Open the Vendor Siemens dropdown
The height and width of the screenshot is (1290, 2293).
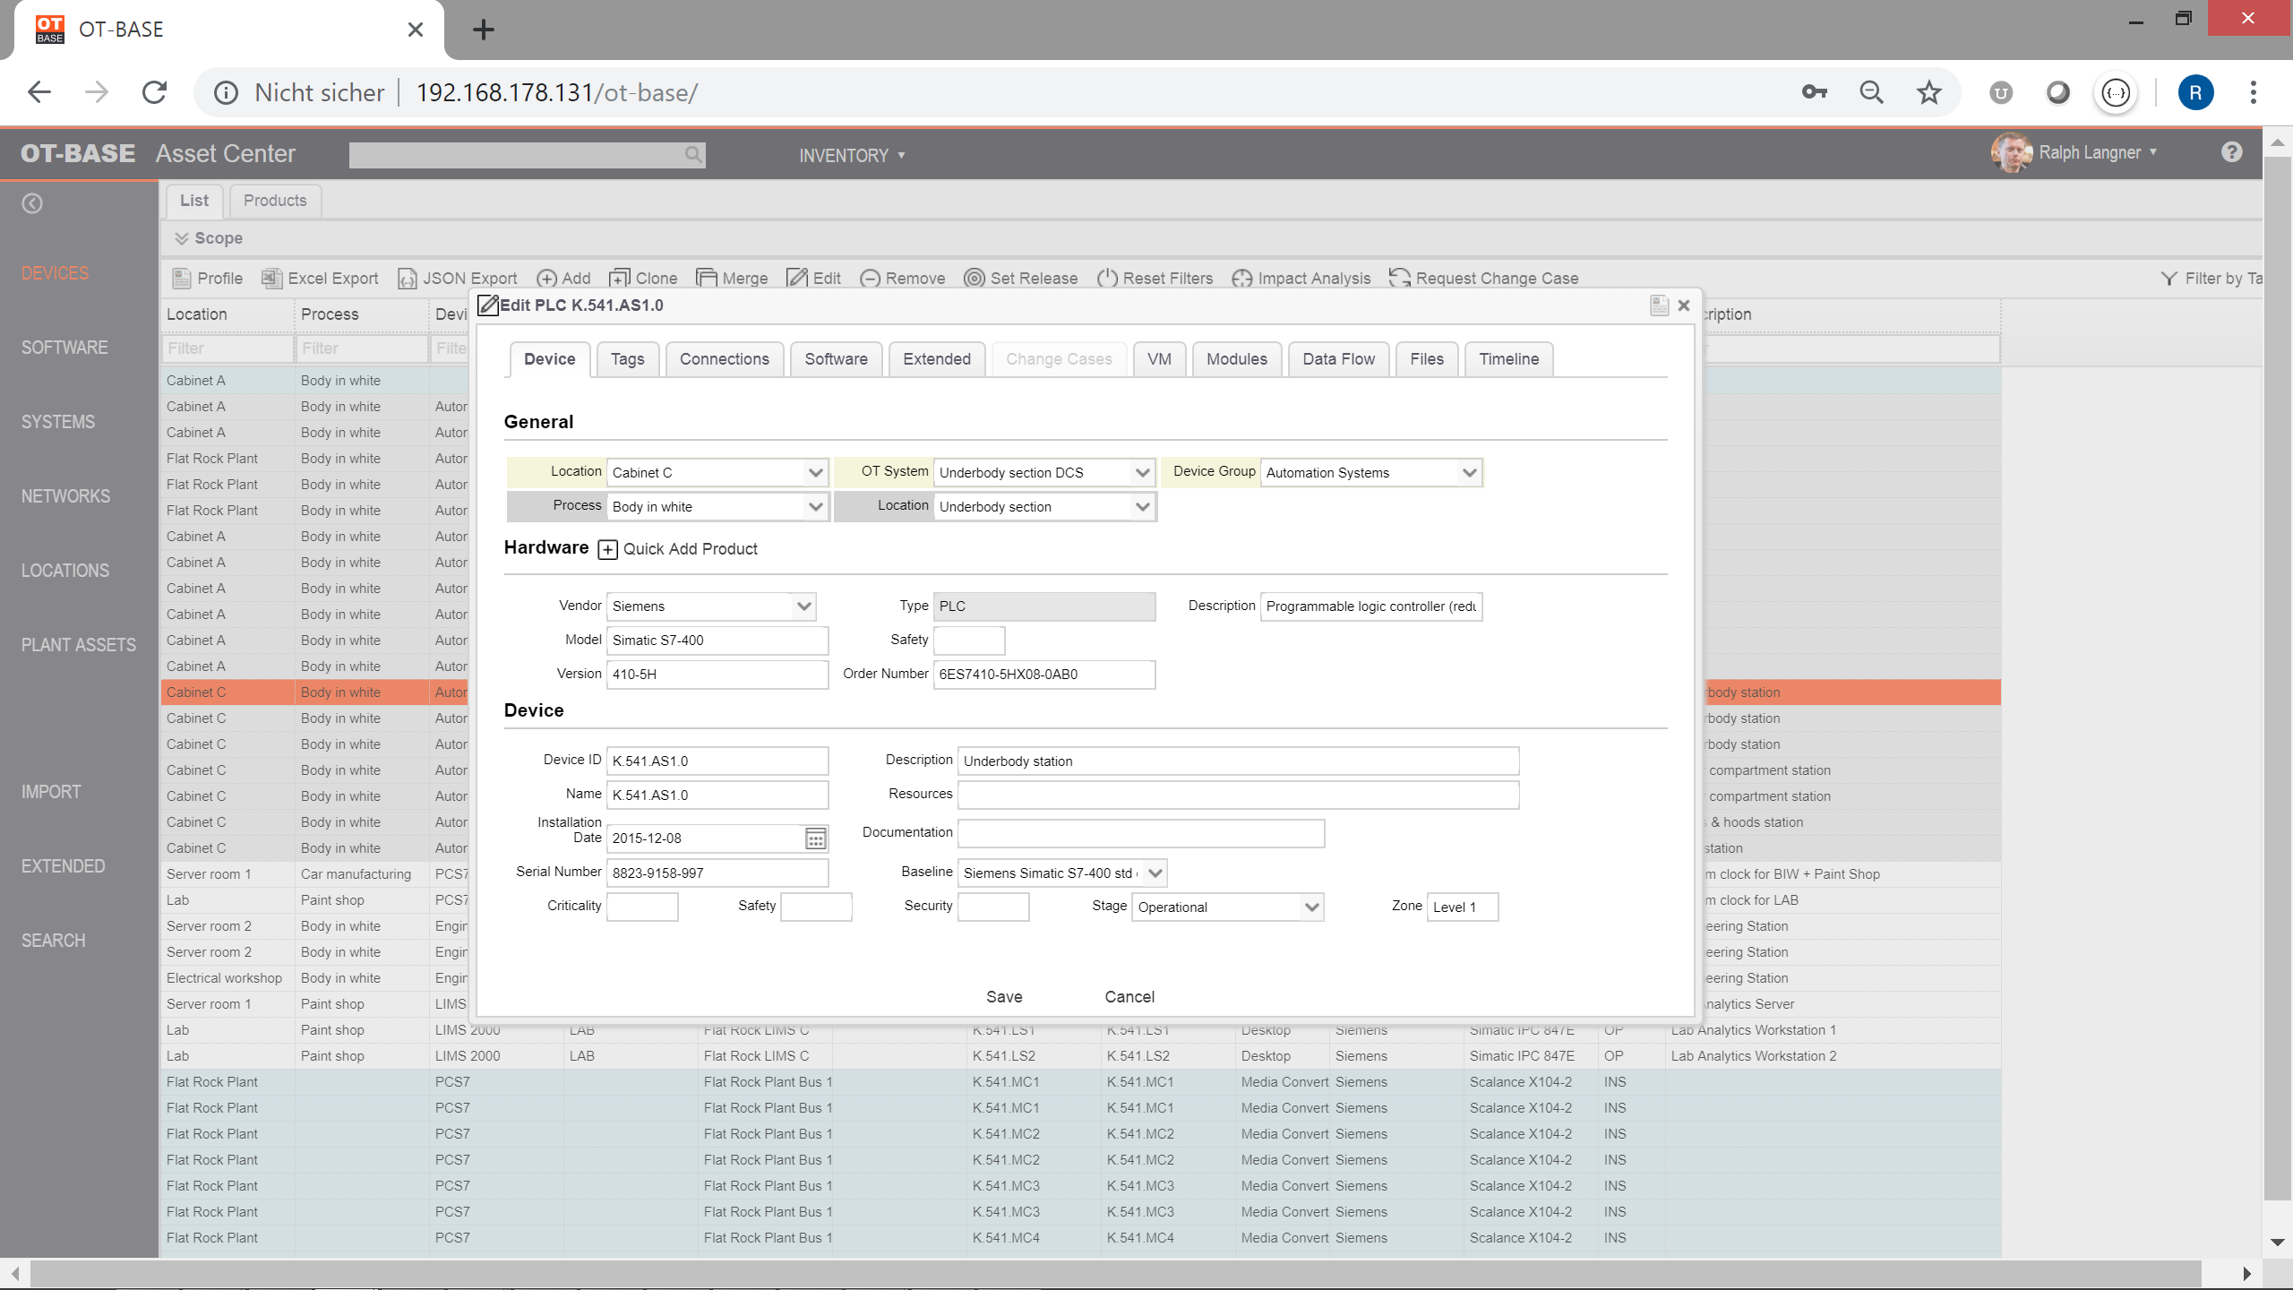803,606
